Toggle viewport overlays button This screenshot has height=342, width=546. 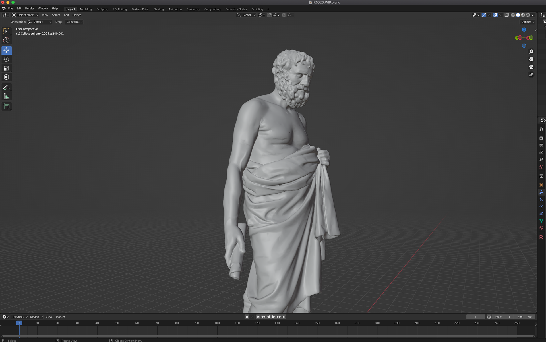pyautogui.click(x=495, y=15)
